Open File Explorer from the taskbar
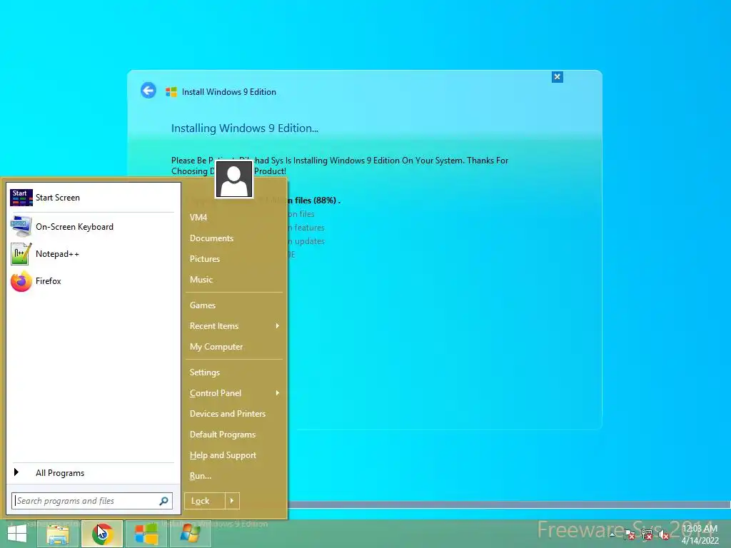This screenshot has height=548, width=731. click(x=59, y=534)
